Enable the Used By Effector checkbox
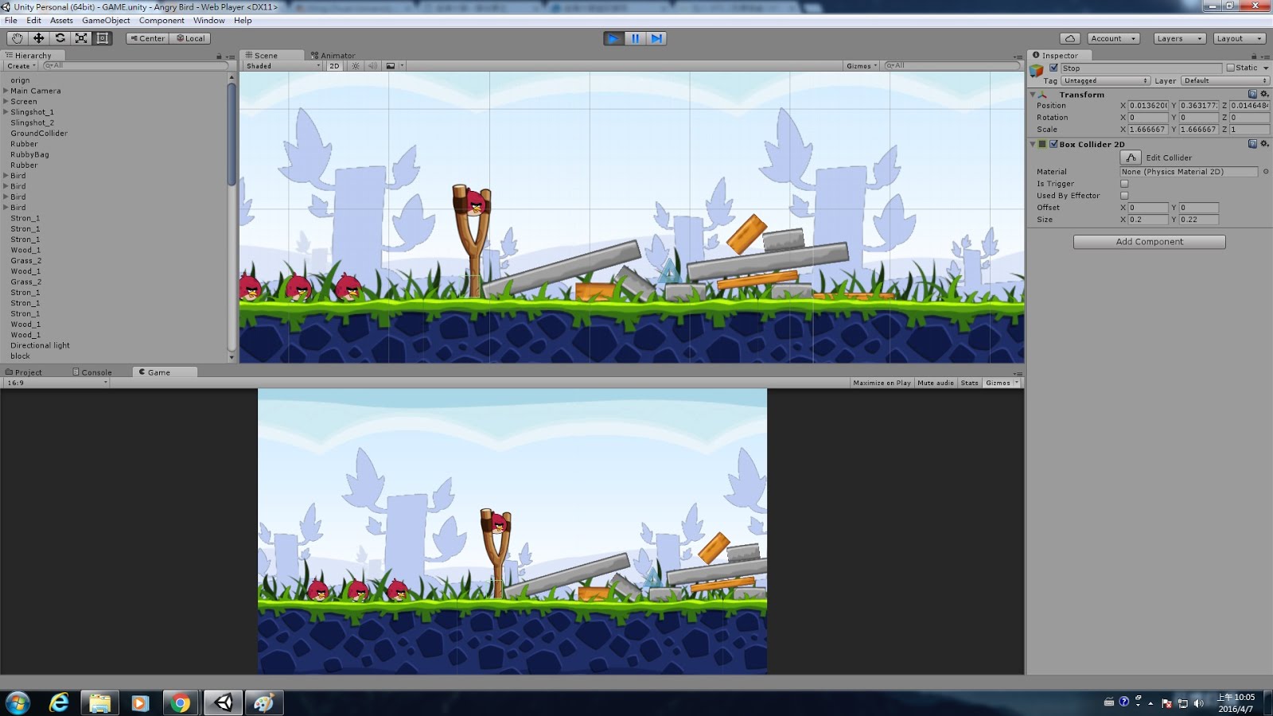Viewport: 1273px width, 716px height. tap(1124, 196)
